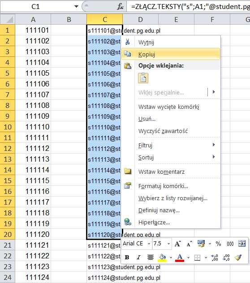
Task: Click cell containing 111112
Action: click(x=33, y=148)
